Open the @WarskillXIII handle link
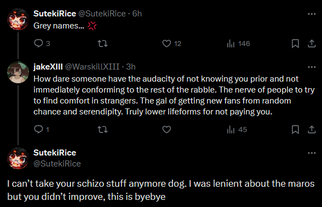322x207 pixels. click(x=92, y=67)
